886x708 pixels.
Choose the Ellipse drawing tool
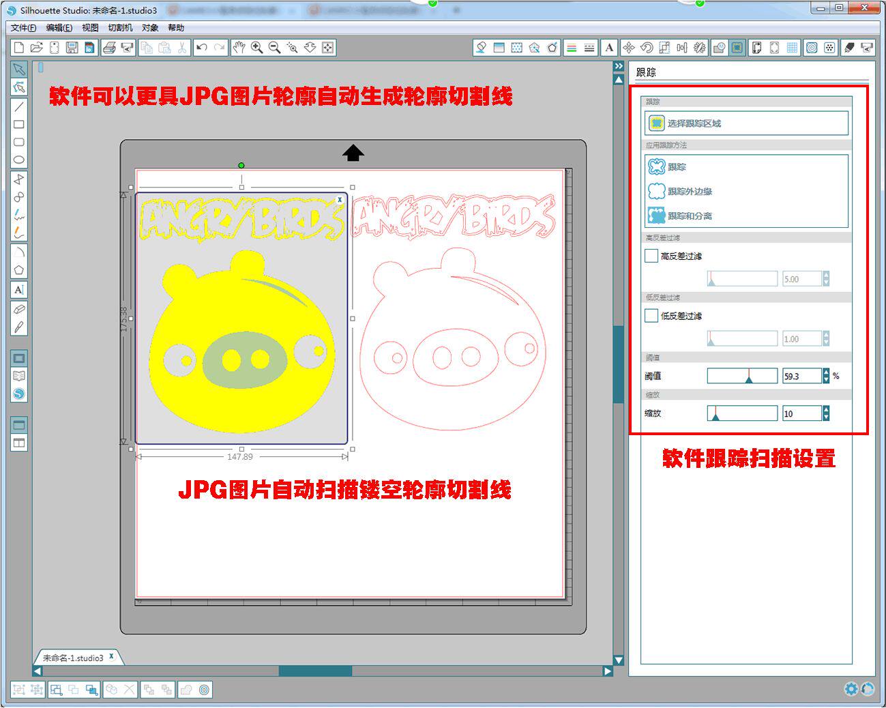19,160
